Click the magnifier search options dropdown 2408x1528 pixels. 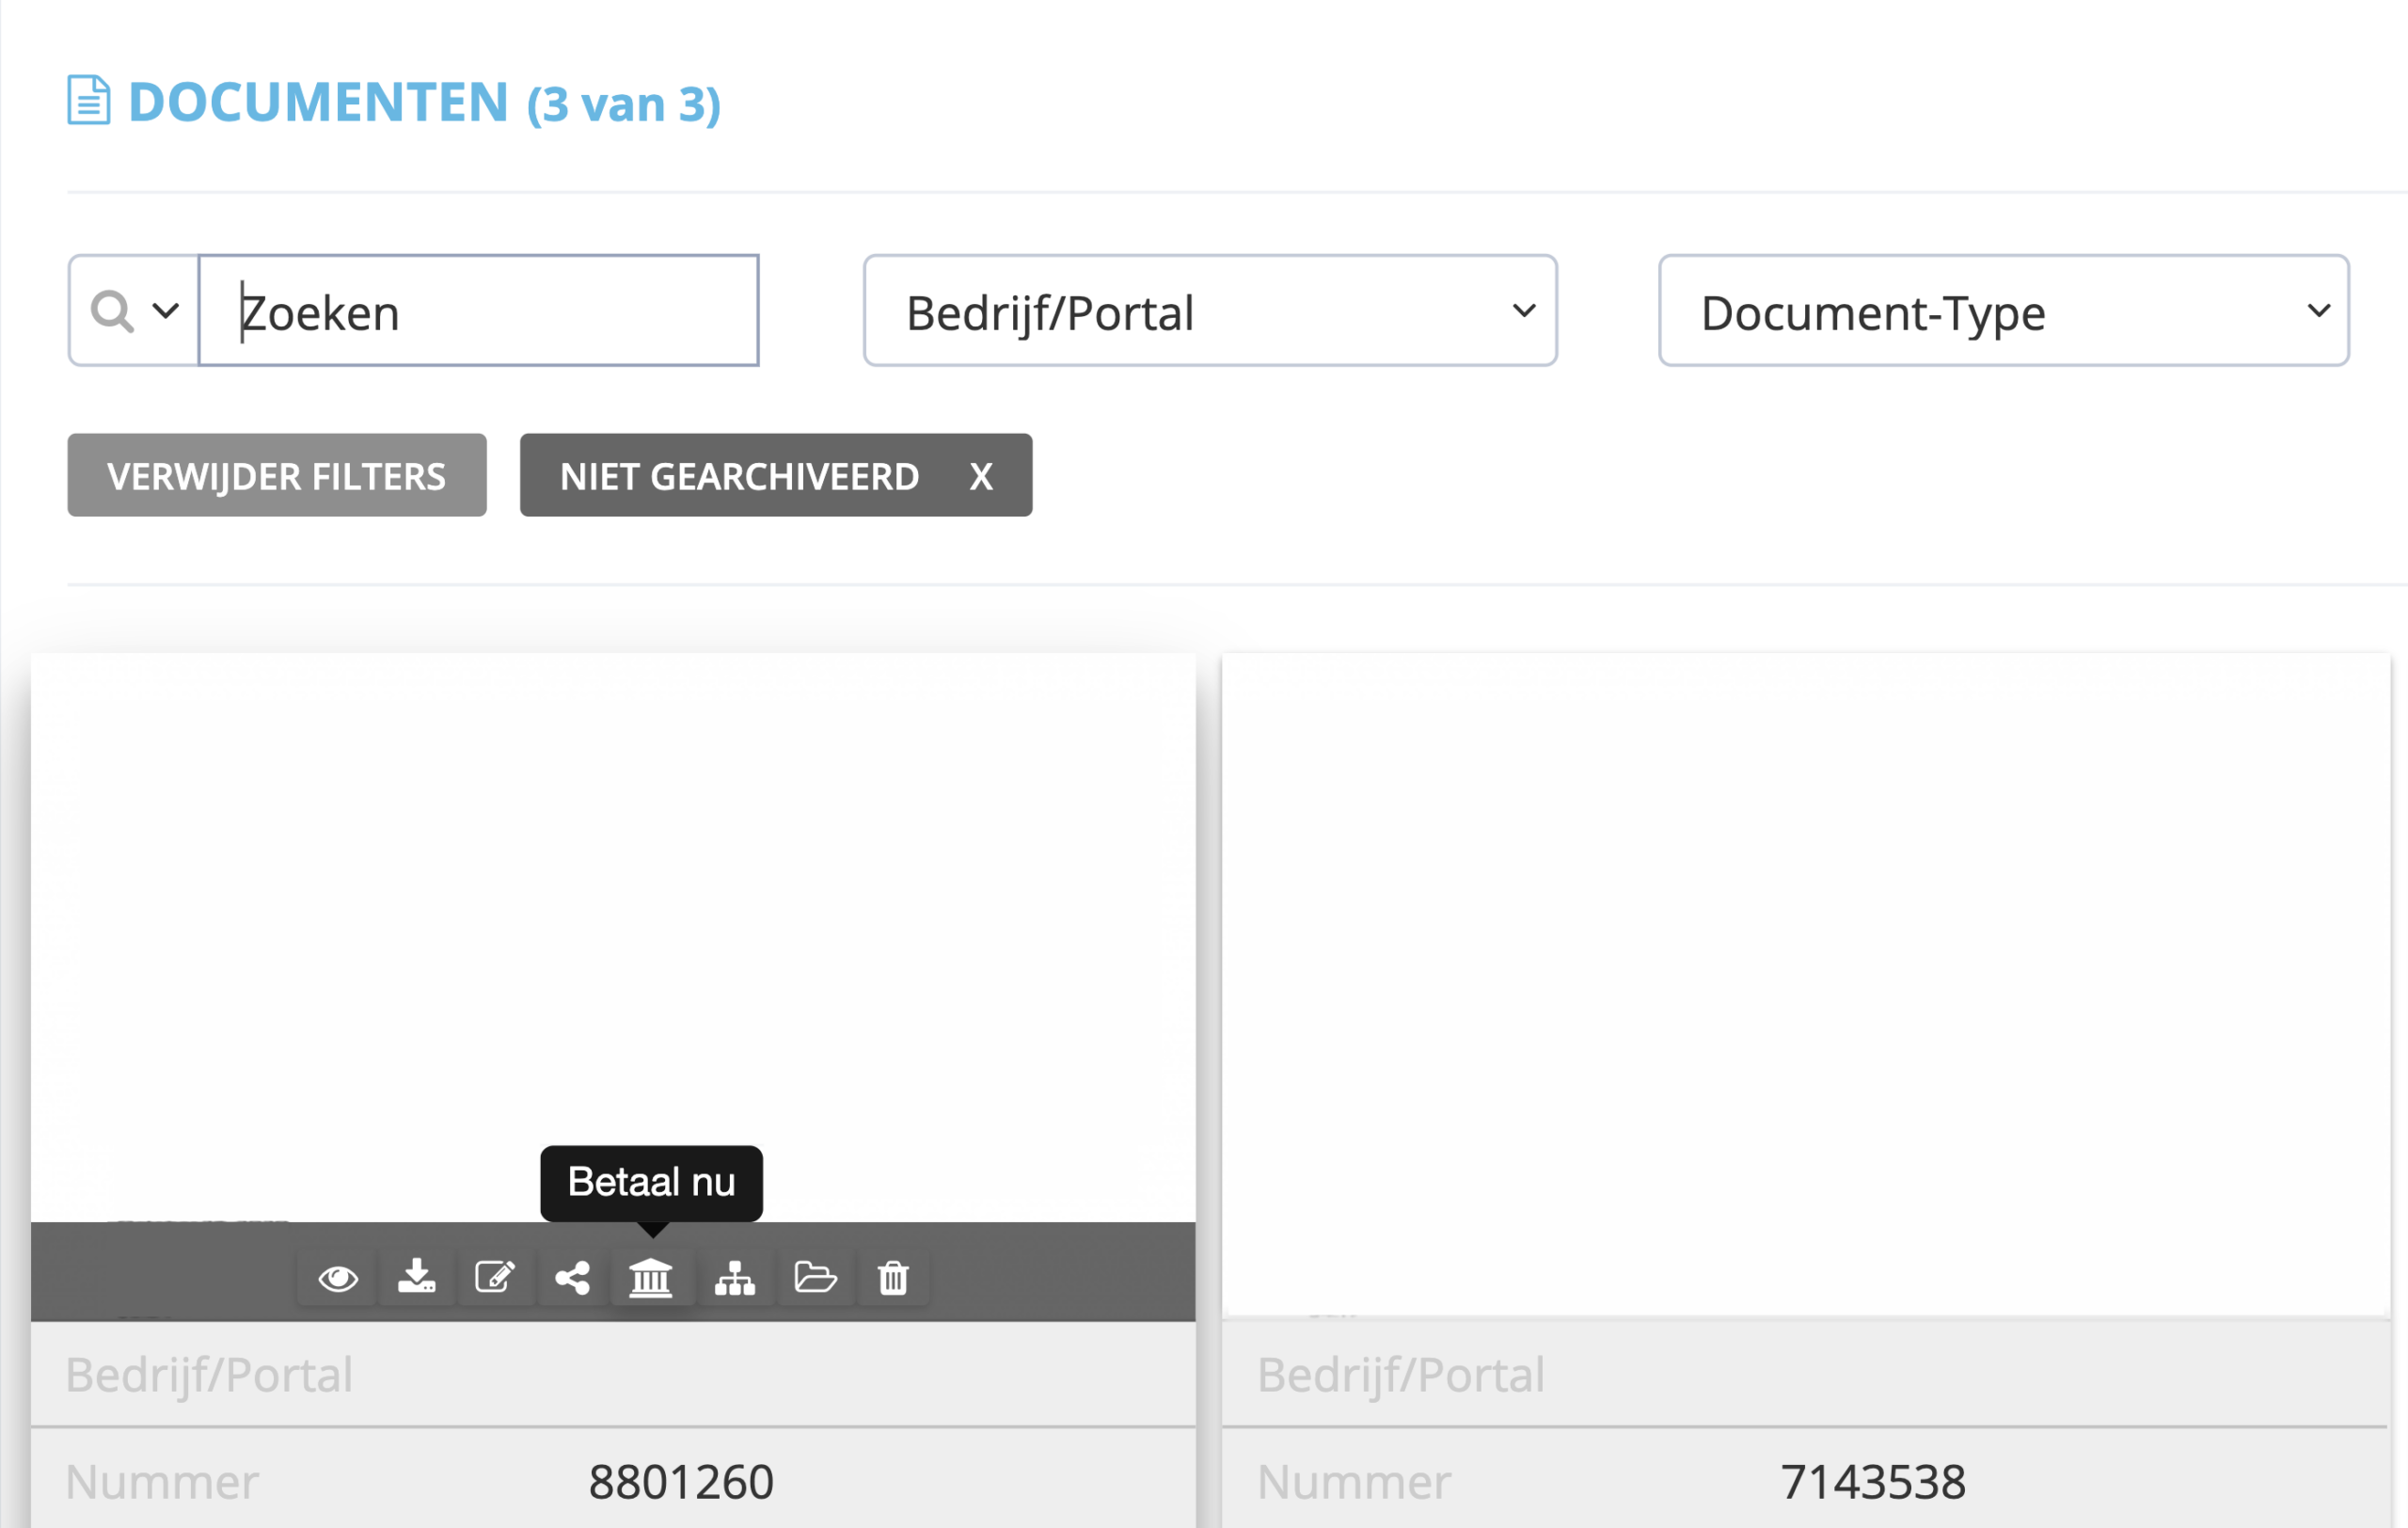coord(134,311)
